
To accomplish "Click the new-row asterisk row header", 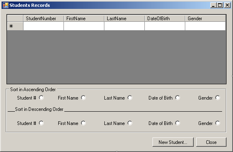I will click(15, 26).
